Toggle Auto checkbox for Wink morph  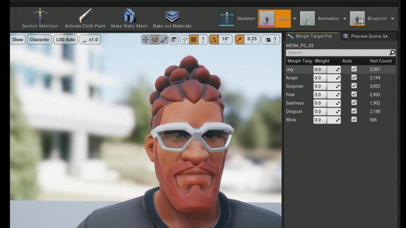click(x=354, y=120)
